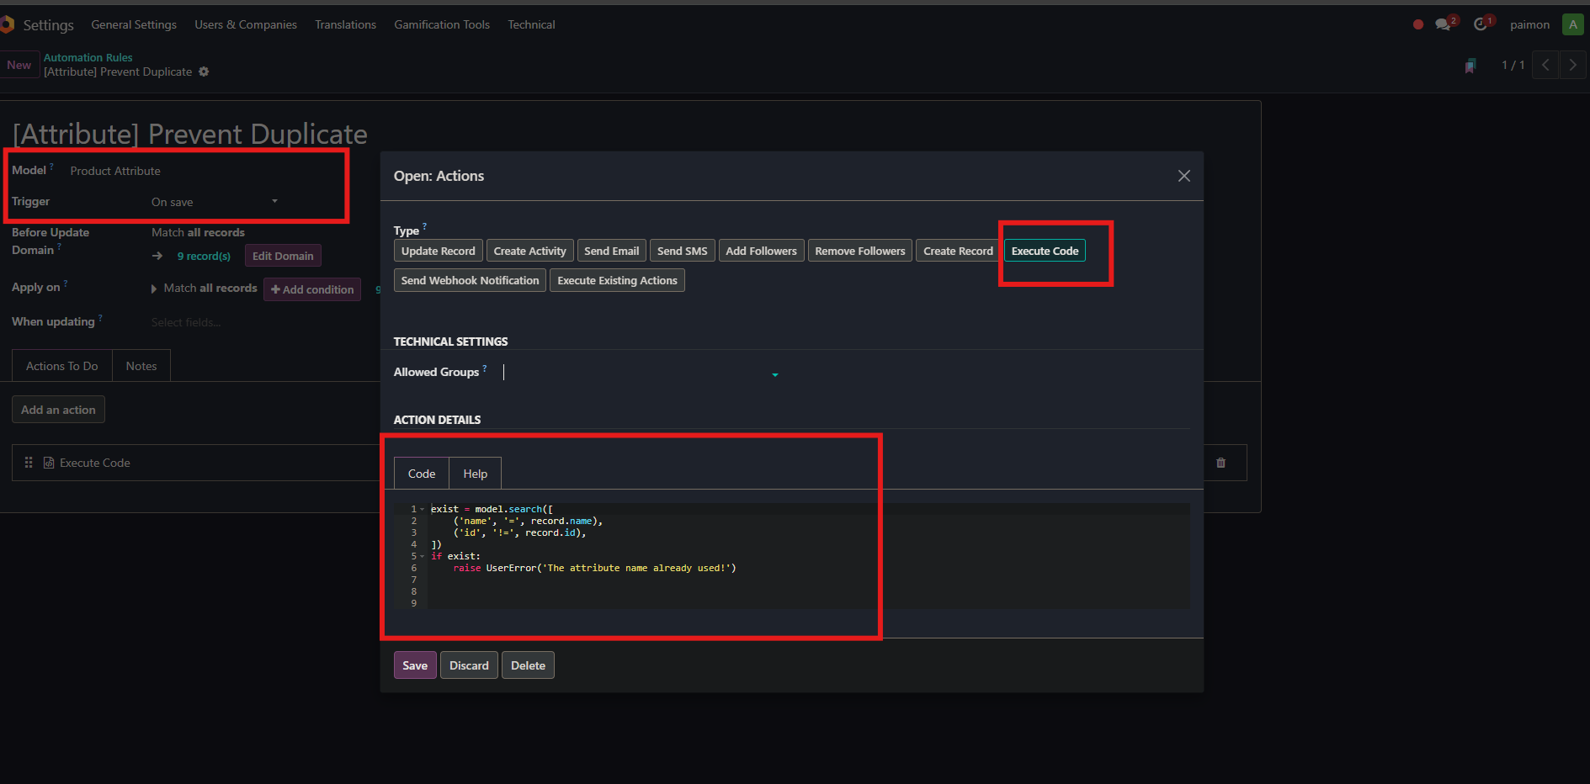Click the code file icon on Execute Code row
The height and width of the screenshot is (784, 1590).
point(49,463)
